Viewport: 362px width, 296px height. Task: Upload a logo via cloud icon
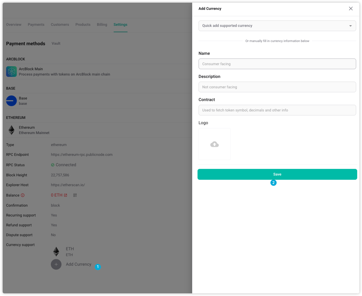[214, 144]
